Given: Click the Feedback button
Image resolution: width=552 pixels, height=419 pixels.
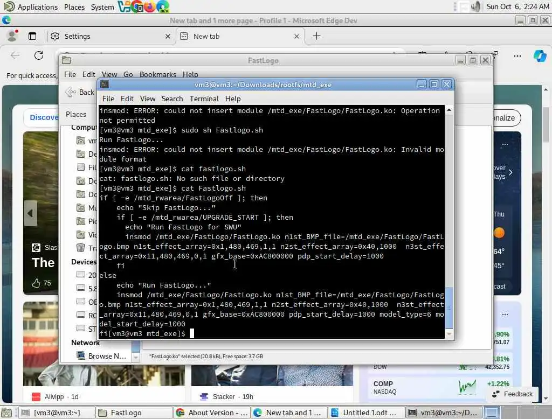Looking at the screenshot, I should (x=512, y=394).
